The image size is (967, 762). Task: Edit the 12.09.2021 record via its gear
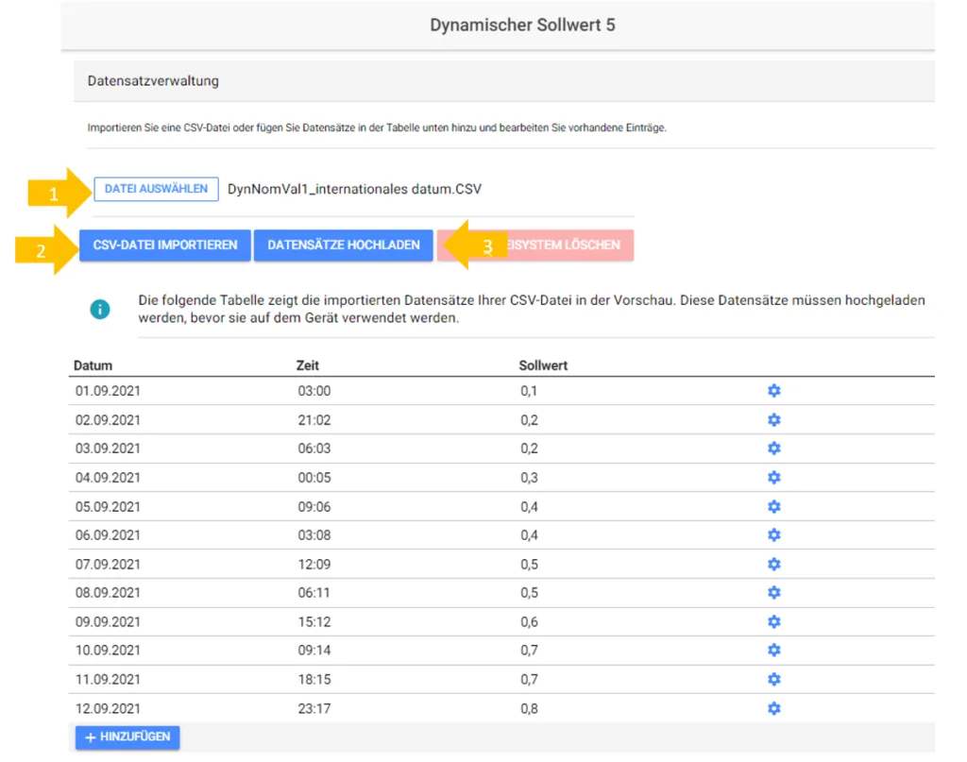coord(774,708)
